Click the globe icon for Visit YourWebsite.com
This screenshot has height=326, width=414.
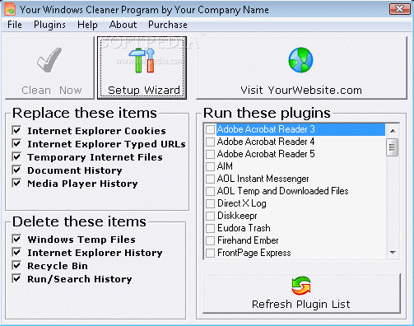click(x=300, y=60)
